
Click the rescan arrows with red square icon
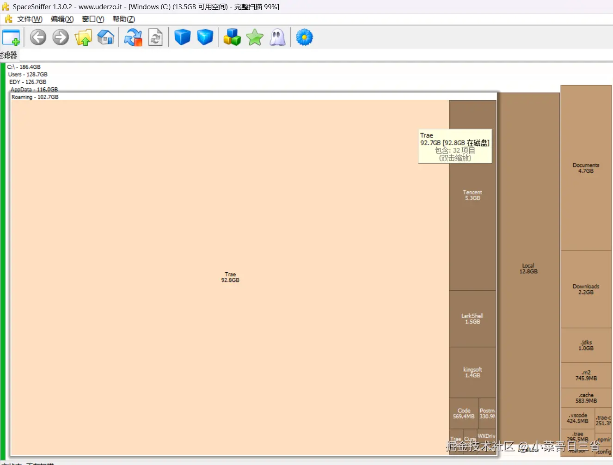click(133, 37)
